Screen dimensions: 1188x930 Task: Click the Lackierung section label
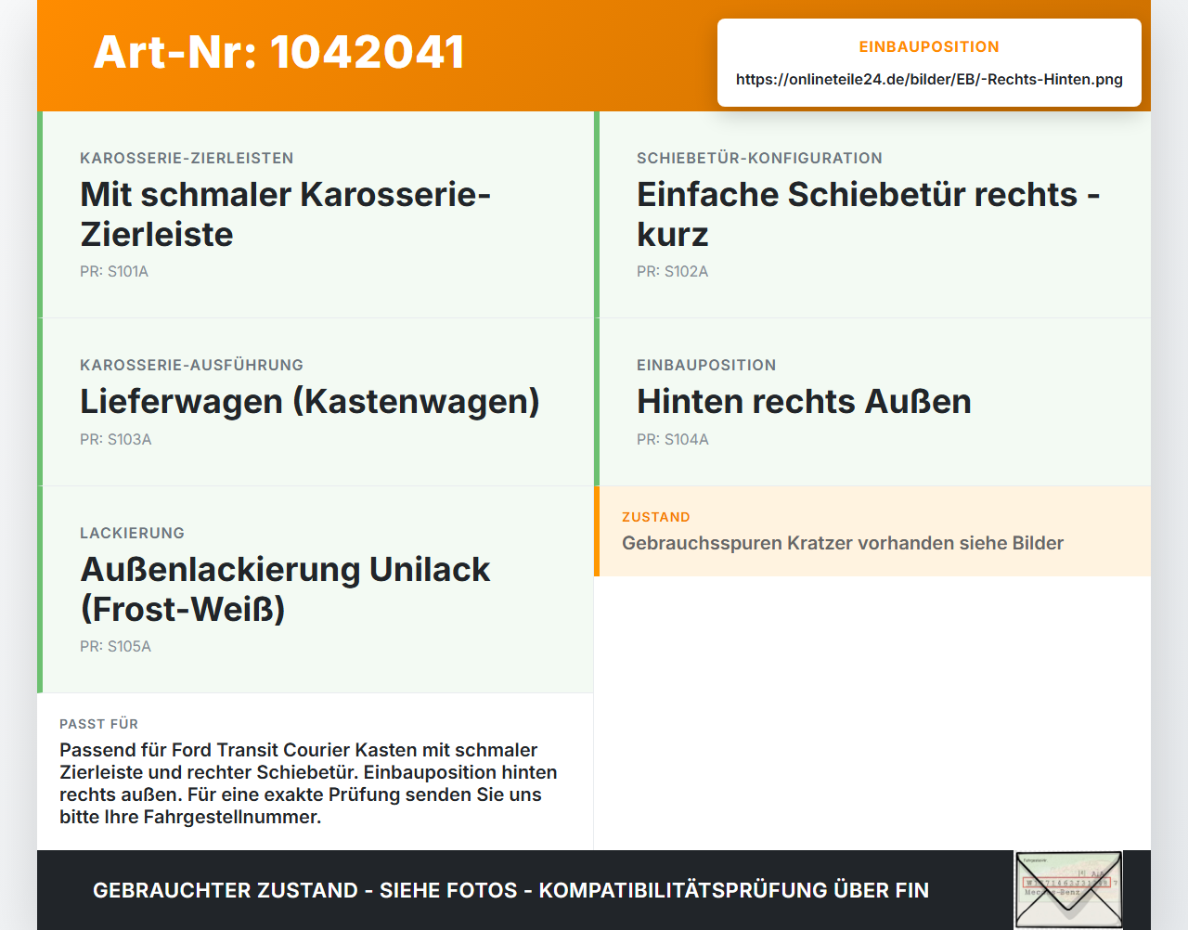point(132,534)
